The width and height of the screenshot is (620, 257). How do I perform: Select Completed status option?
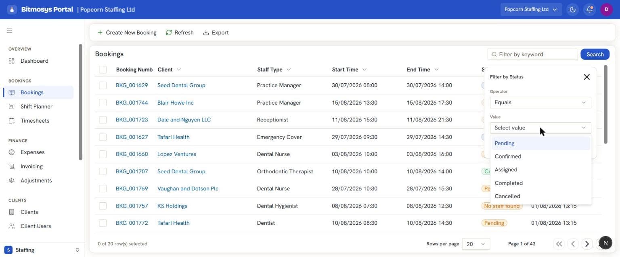point(540,183)
